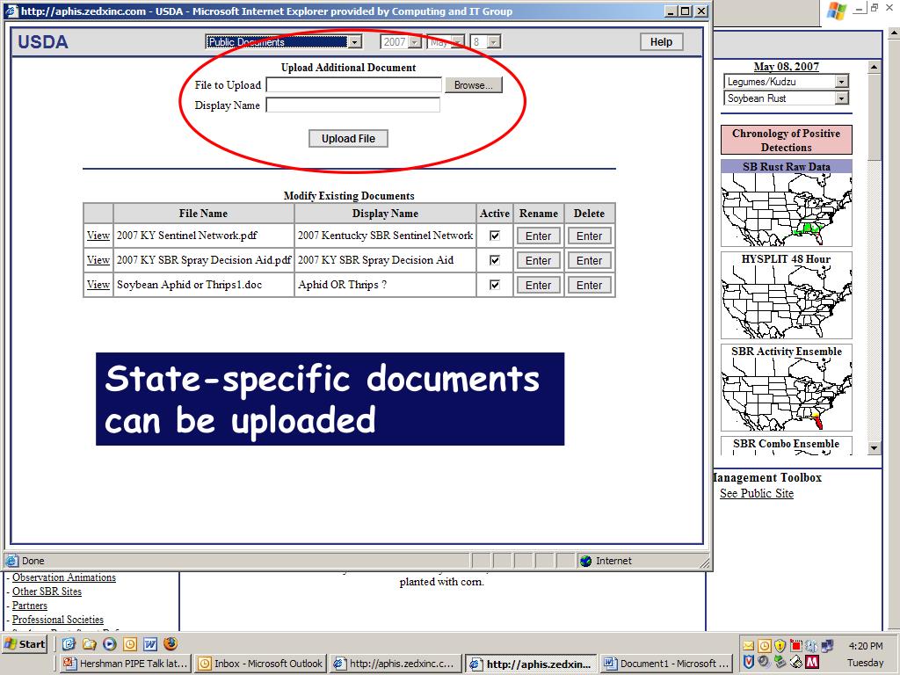Switch to Hershman PIPE Talk taskbar window
Viewport: 900px width, 675px height.
[126, 663]
